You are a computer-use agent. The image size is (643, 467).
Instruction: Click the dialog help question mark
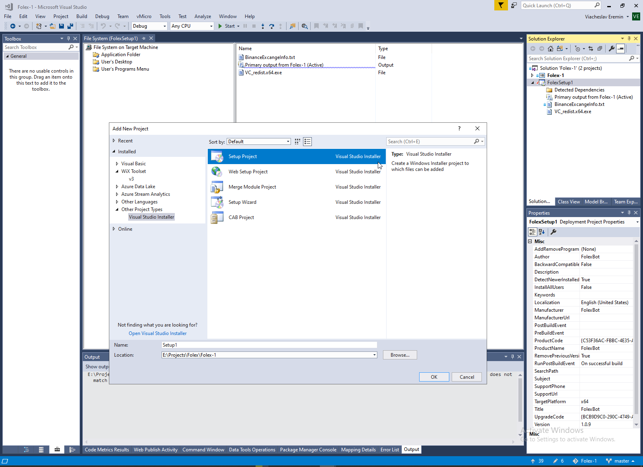(459, 128)
